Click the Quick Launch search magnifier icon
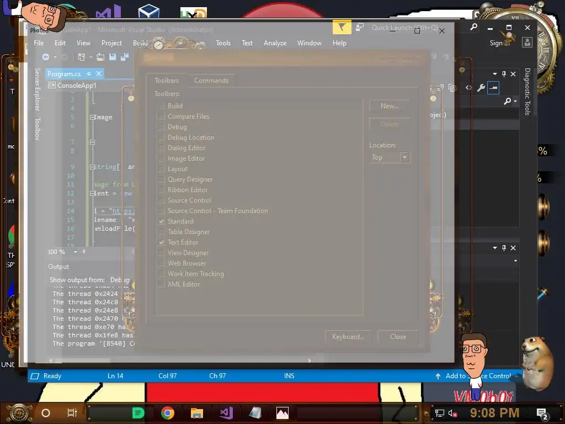The width and height of the screenshot is (565, 424). (x=474, y=27)
